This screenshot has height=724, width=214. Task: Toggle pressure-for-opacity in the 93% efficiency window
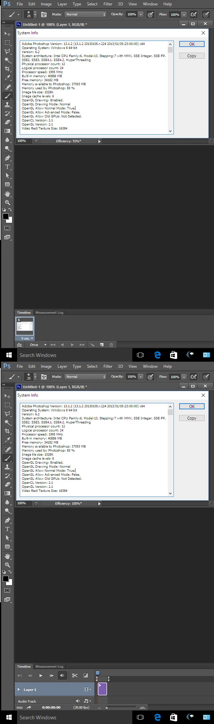pos(150,14)
